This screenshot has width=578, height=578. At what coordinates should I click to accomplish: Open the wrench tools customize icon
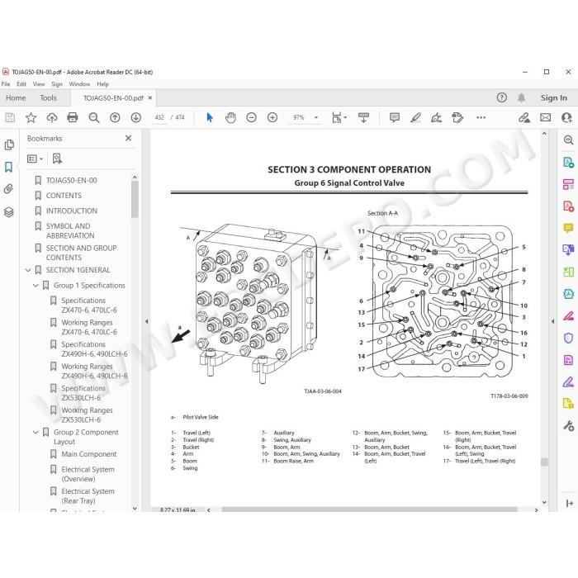[568, 426]
